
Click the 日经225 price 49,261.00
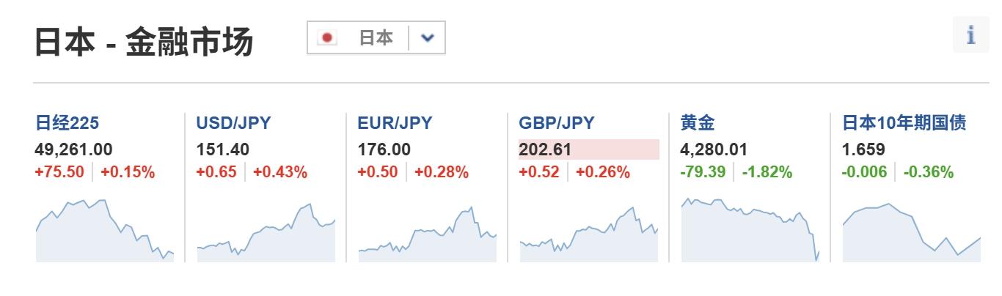[73, 149]
